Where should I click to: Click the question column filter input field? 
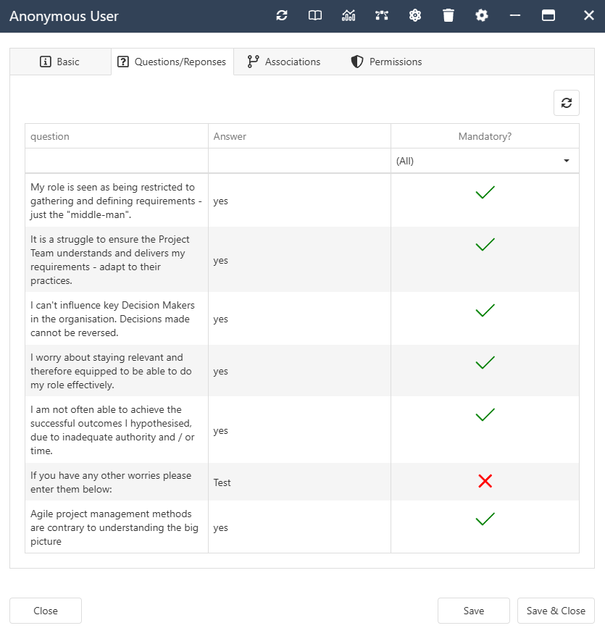pyautogui.click(x=116, y=160)
